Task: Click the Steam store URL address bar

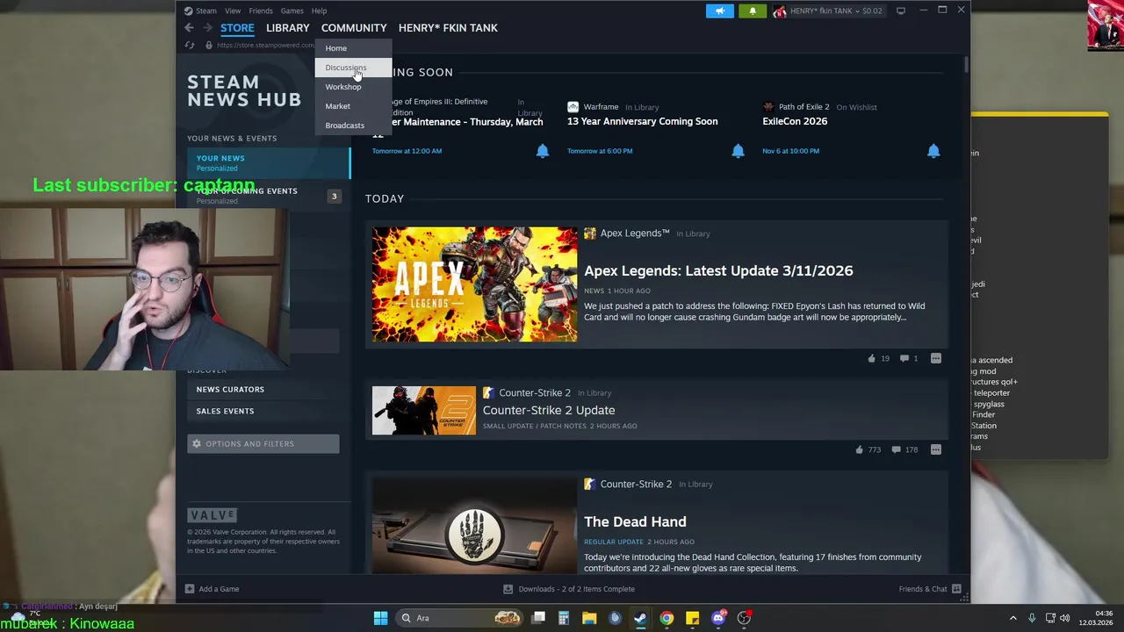Action: coord(263,45)
